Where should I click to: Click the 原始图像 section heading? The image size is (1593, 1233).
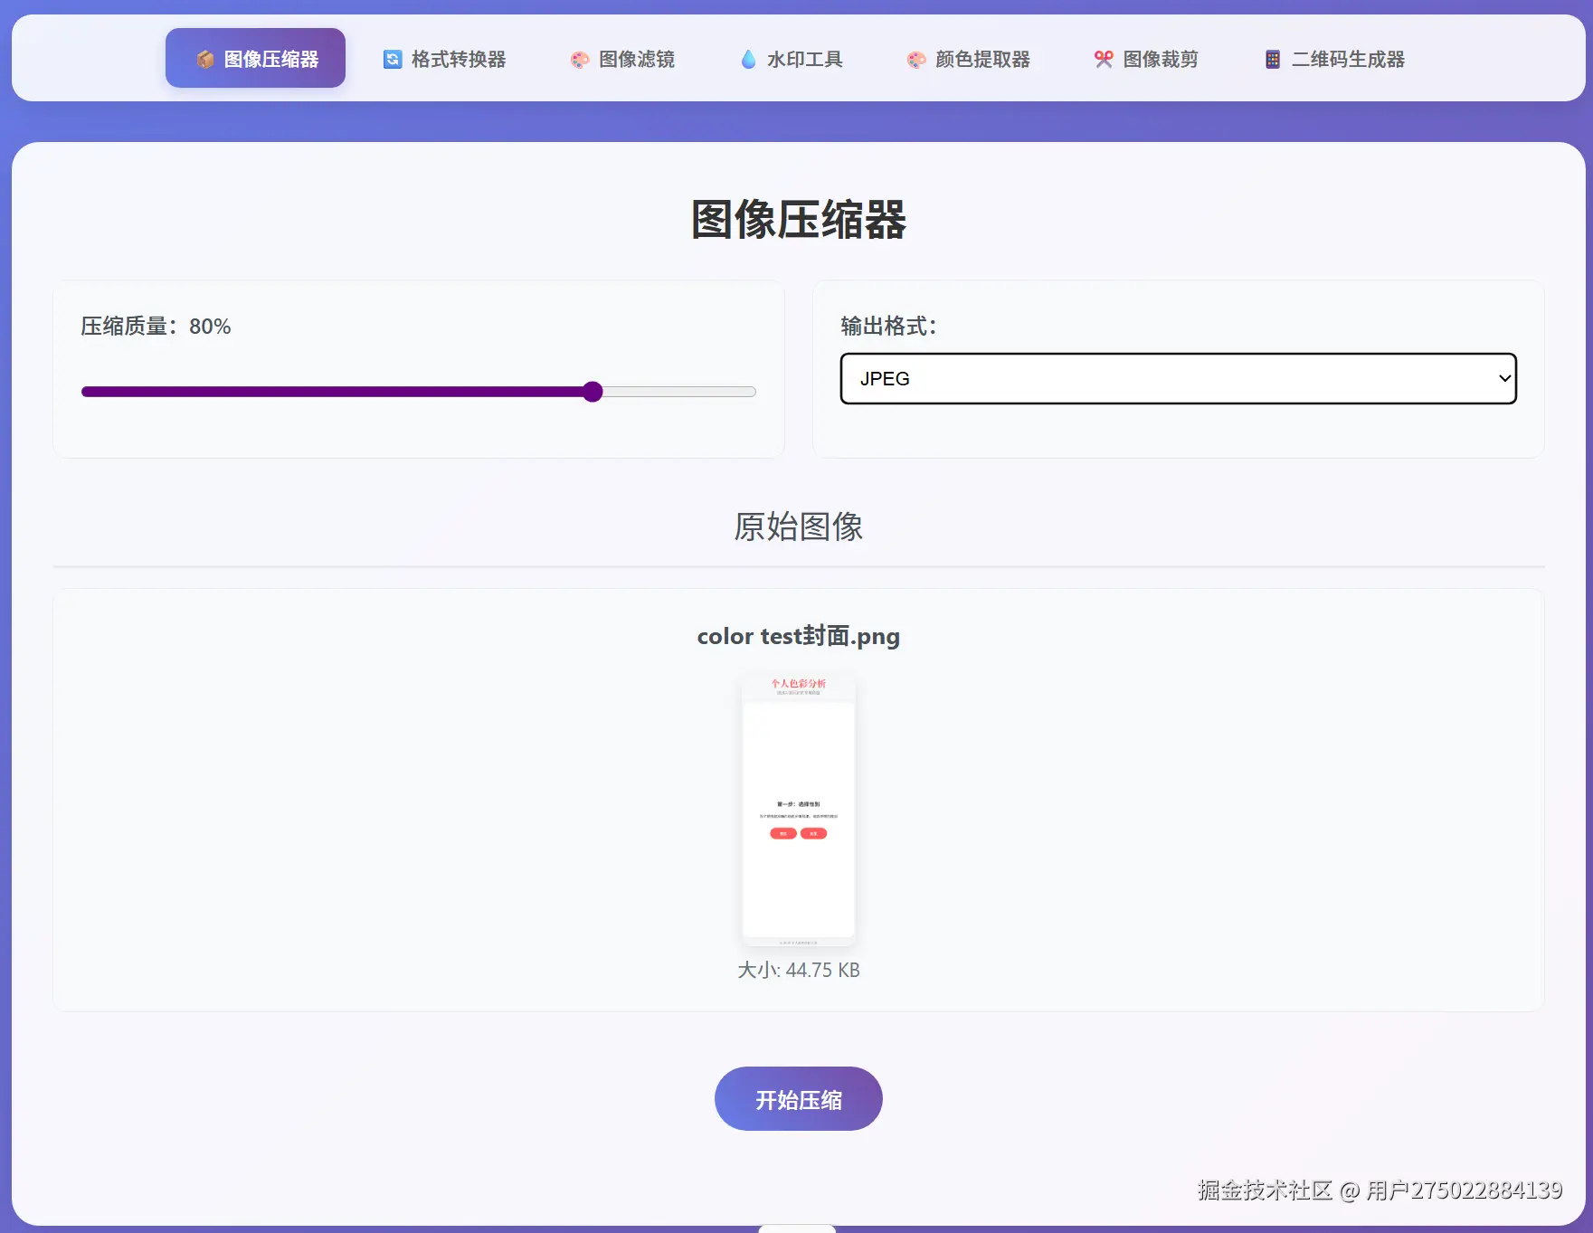point(798,525)
